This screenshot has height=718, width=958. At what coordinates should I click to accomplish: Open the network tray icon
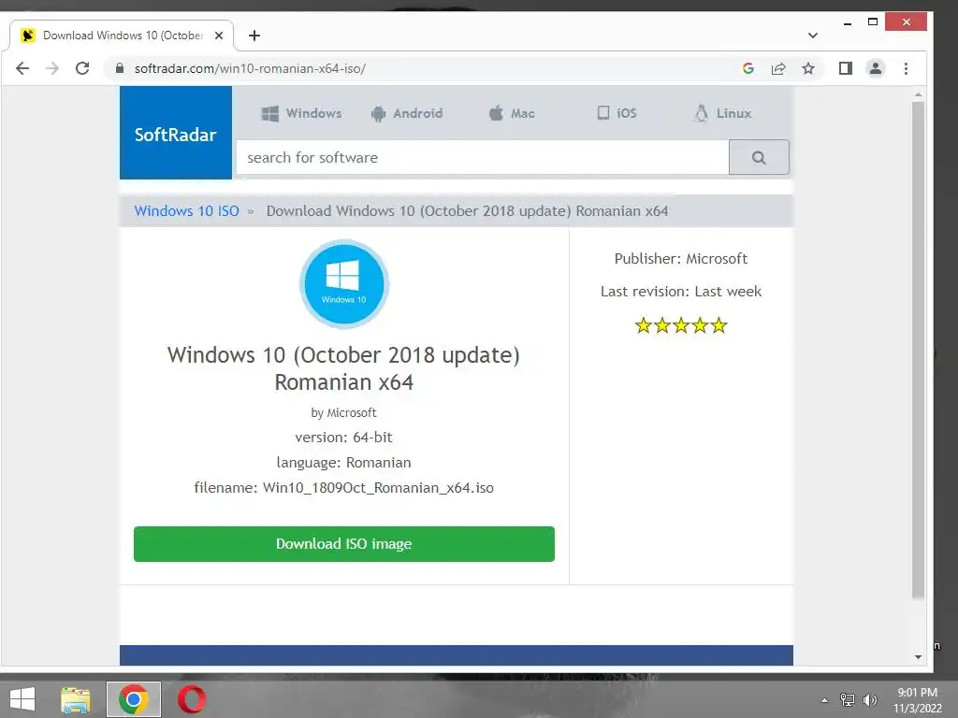tap(847, 700)
